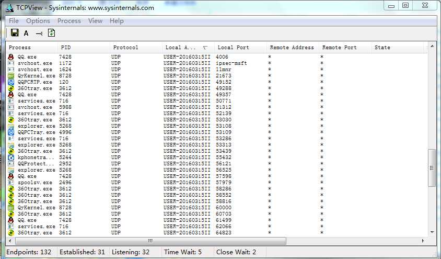
Task: Click the services.exe icon at port 62066
Action: tap(10, 227)
